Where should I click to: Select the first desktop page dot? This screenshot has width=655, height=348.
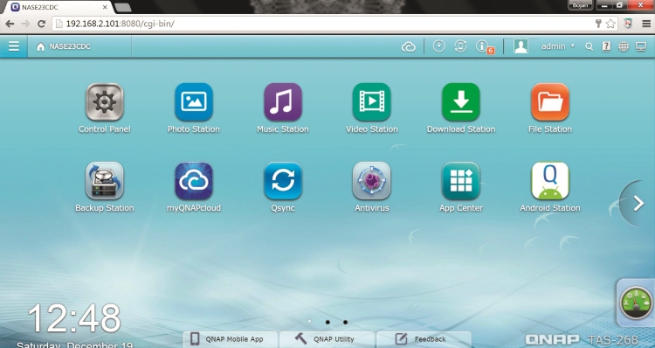click(309, 322)
